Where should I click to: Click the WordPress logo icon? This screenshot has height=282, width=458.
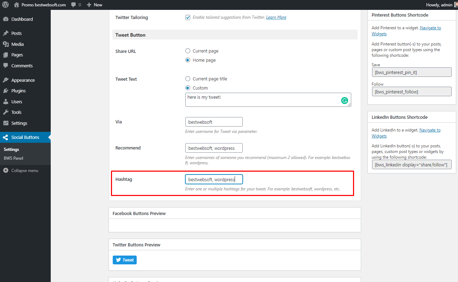point(5,5)
